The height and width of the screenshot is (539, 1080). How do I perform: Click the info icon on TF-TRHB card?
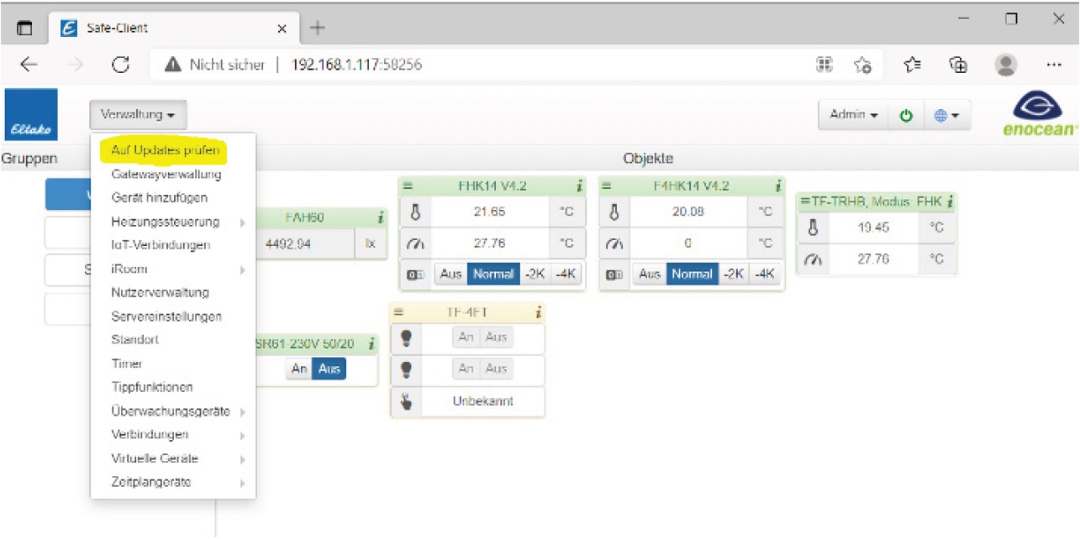[950, 201]
